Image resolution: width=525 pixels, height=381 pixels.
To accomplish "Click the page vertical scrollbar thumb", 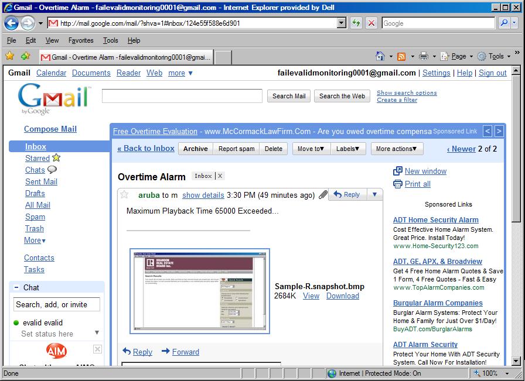I will coord(516,147).
